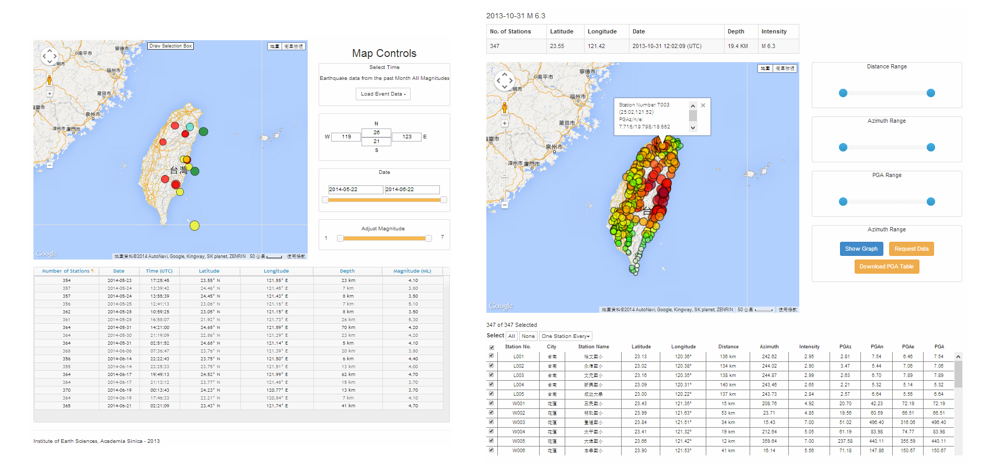Toggle the checkbox for station W005
The height and width of the screenshot is (470, 1003).
(x=492, y=441)
